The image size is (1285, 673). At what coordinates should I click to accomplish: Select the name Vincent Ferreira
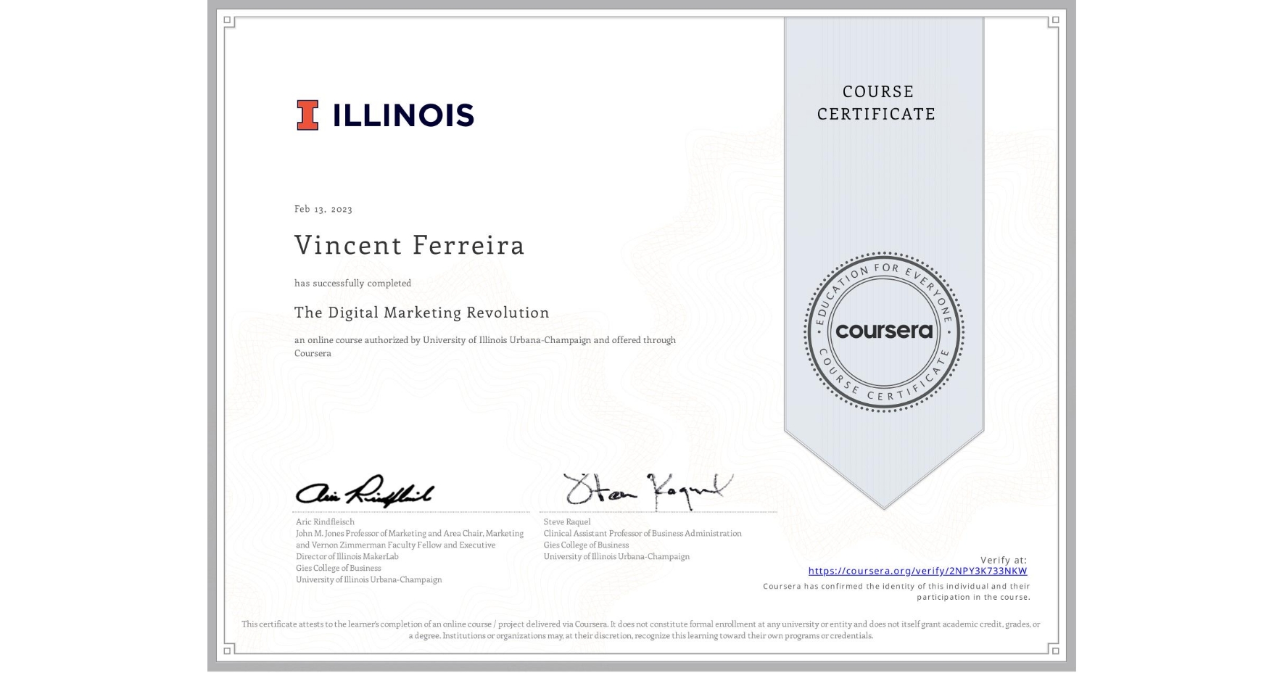tap(410, 246)
